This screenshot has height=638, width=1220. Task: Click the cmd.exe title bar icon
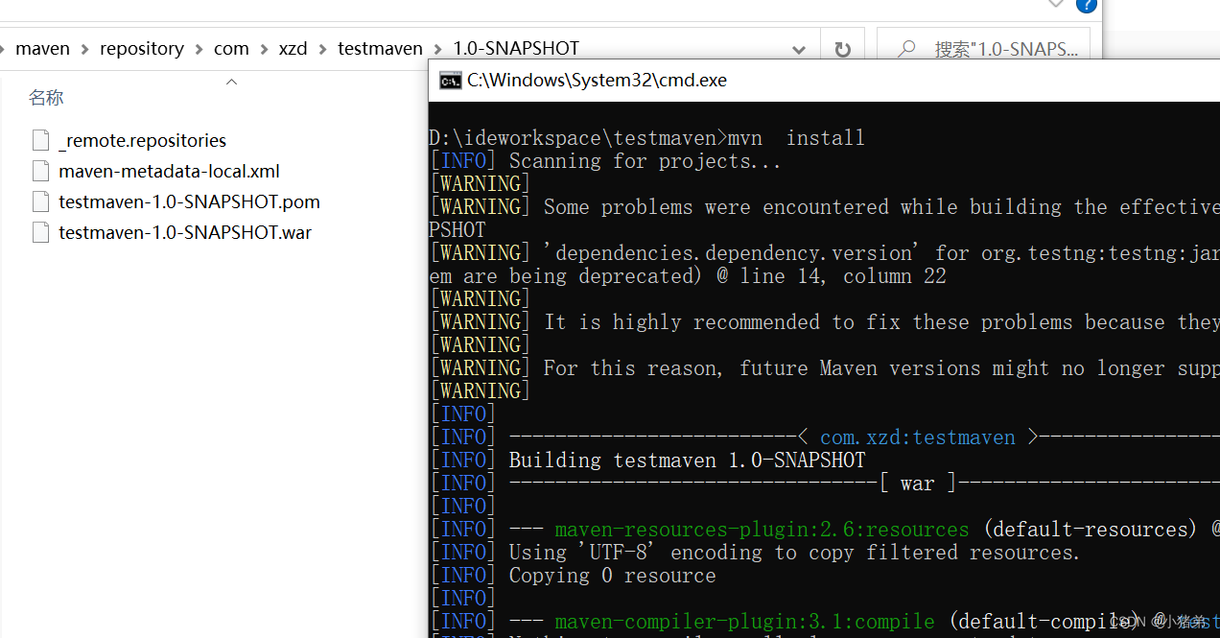click(450, 81)
